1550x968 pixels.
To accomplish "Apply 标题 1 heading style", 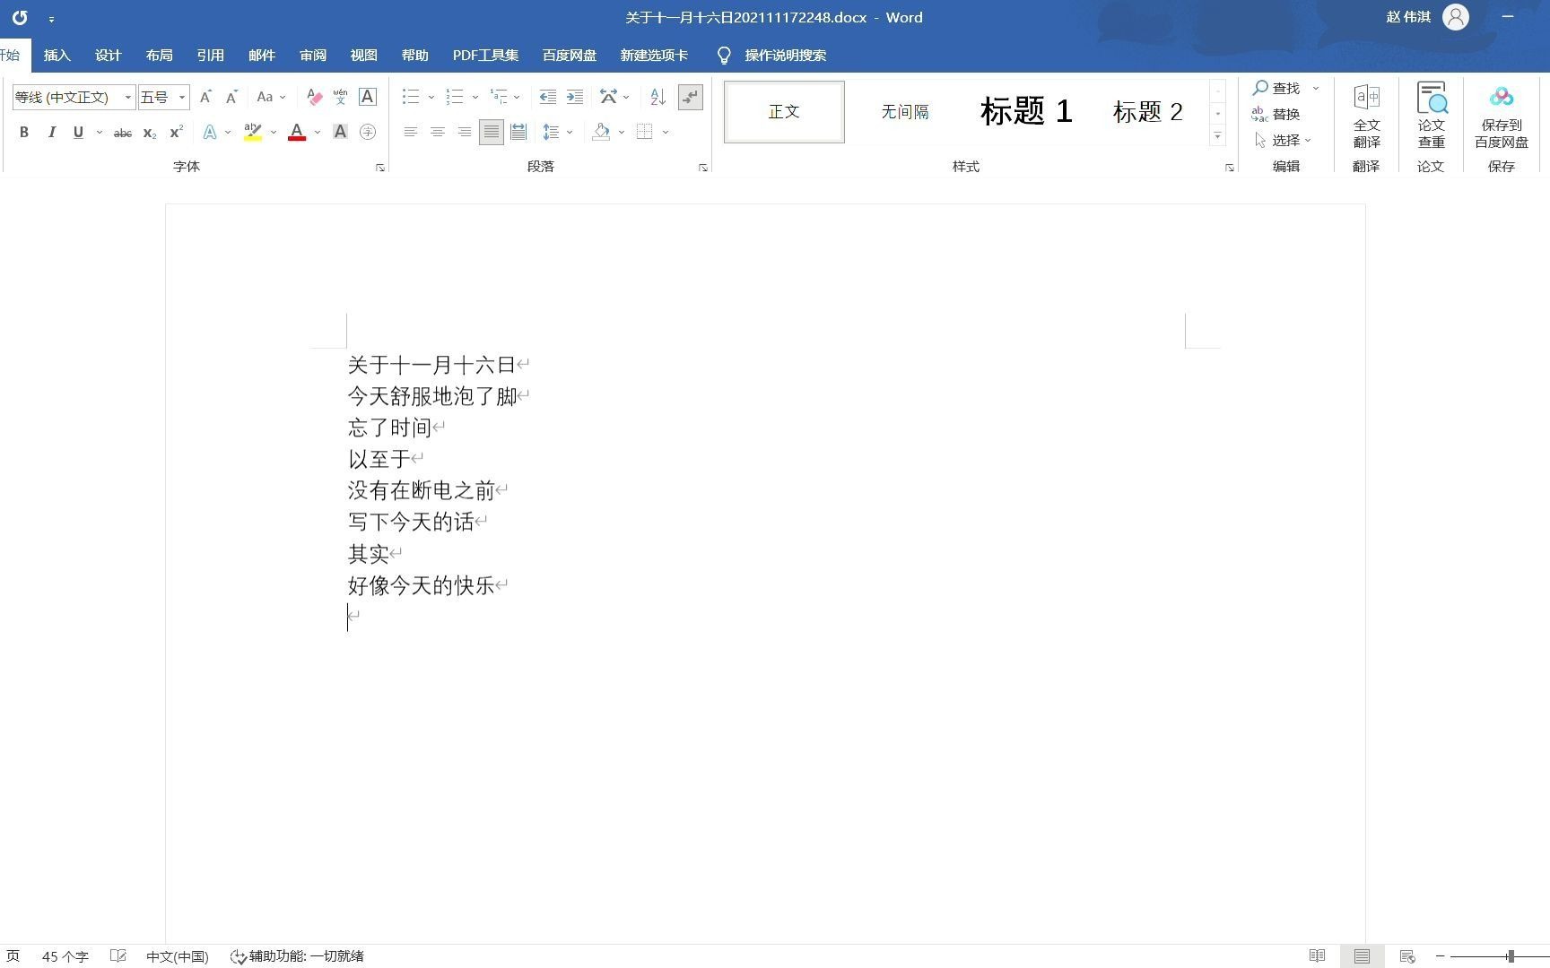I will pyautogui.click(x=1026, y=112).
